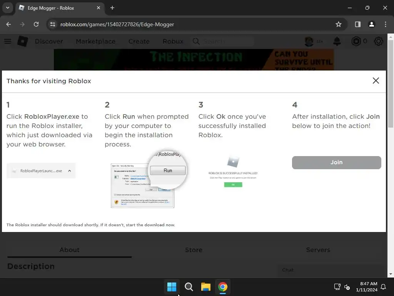Bookmark this page with the star
Image resolution: width=394 pixels, height=296 pixels.
[x=339, y=24]
